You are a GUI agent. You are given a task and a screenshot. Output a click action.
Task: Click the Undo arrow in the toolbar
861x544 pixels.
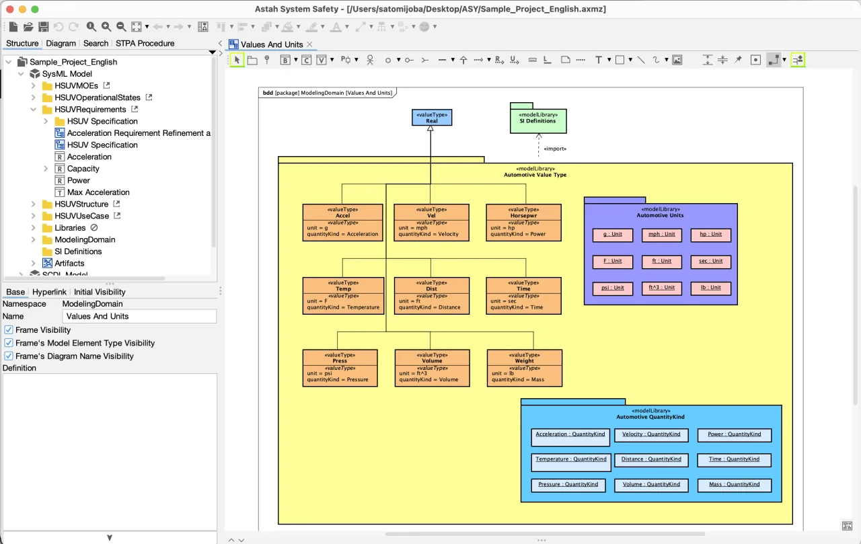(x=59, y=27)
